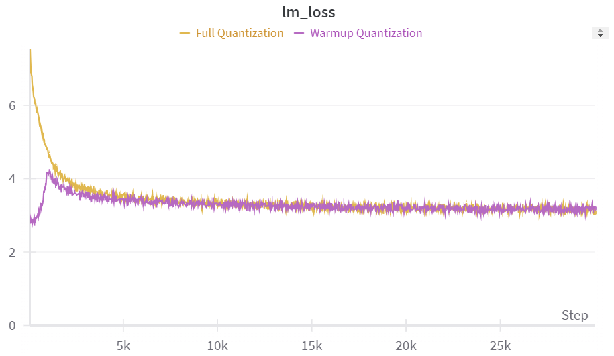This screenshot has height=356, width=614.
Task: Click the Step x-axis label
Action: 574,315
